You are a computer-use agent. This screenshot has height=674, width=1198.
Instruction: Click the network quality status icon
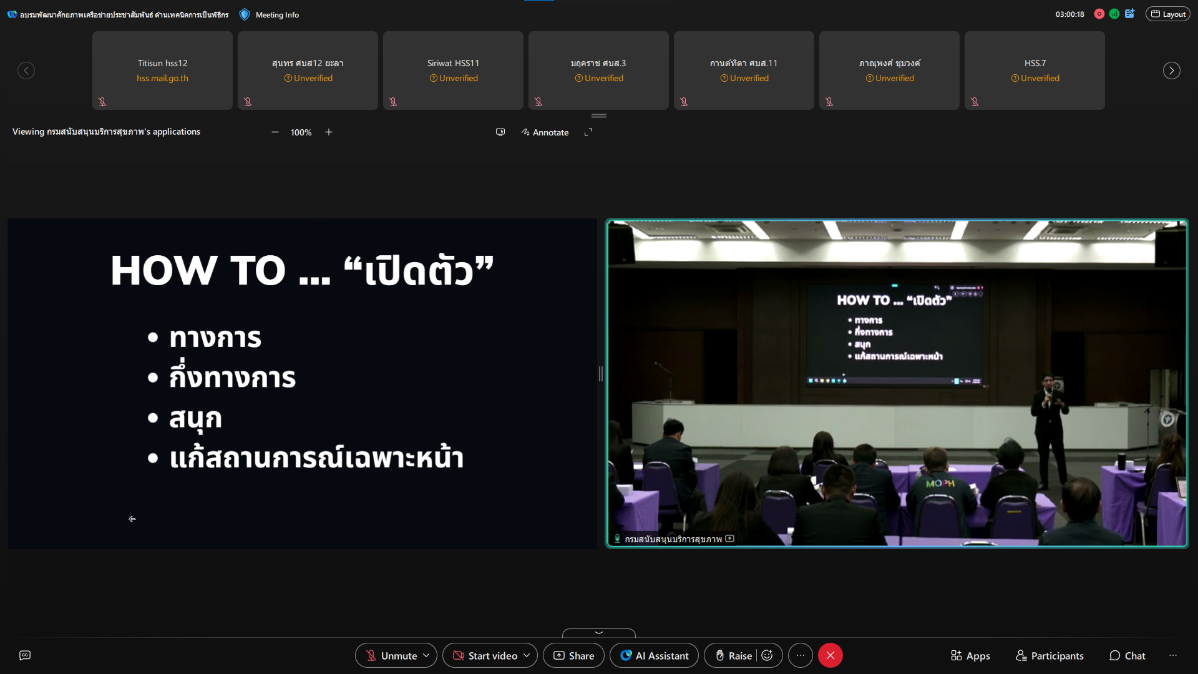[x=1114, y=14]
